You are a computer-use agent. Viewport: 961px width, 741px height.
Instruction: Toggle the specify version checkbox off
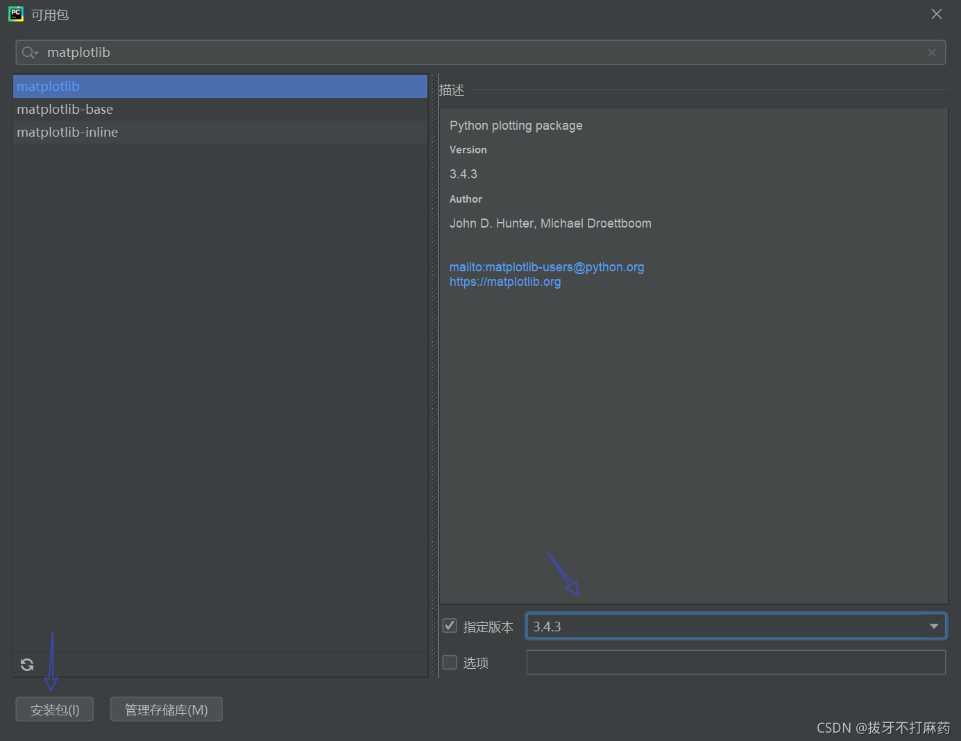(449, 625)
